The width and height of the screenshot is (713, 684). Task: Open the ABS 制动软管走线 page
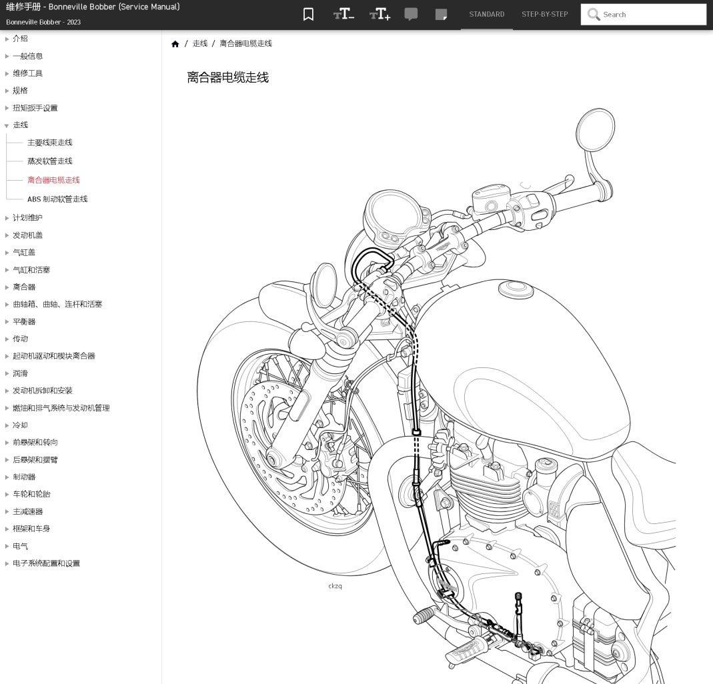click(58, 199)
